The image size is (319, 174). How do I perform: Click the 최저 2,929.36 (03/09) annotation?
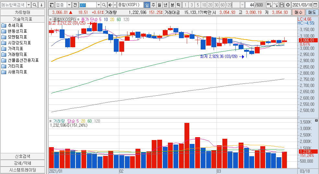point(219,57)
